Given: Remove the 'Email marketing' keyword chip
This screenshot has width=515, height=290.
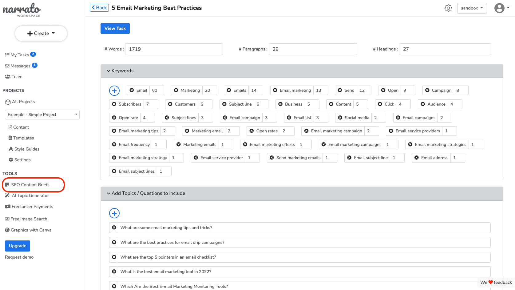Looking at the screenshot, I should pyautogui.click(x=275, y=90).
